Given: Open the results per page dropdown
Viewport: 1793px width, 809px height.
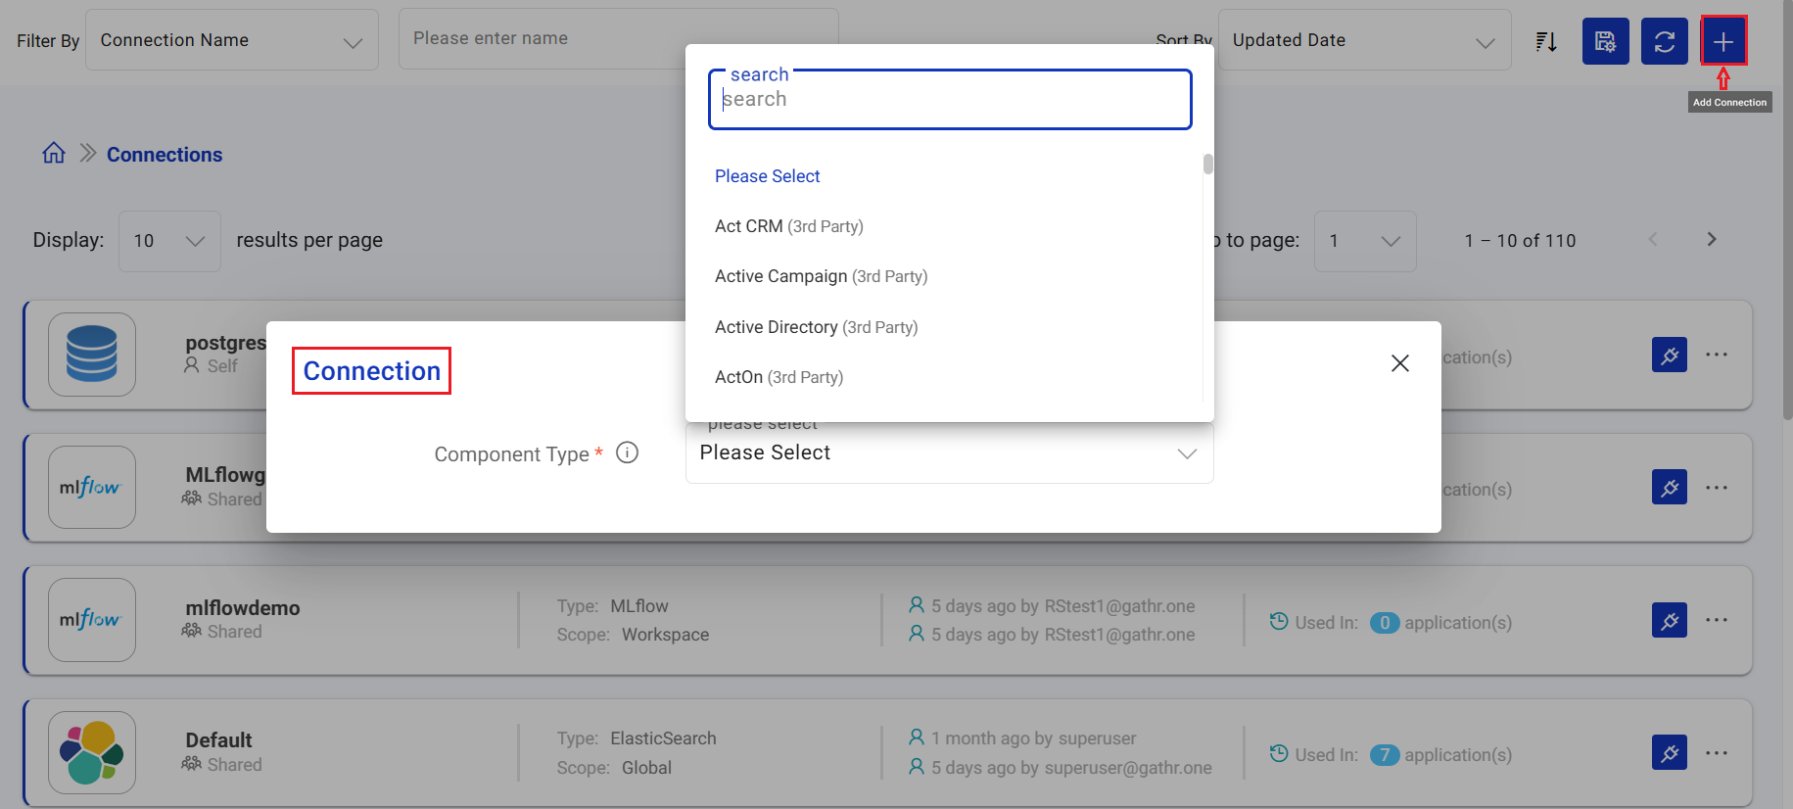Looking at the screenshot, I should pyautogui.click(x=169, y=241).
